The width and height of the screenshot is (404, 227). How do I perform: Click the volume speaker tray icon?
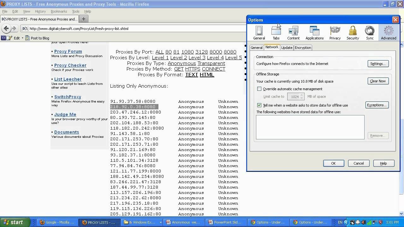pyautogui.click(x=363, y=222)
